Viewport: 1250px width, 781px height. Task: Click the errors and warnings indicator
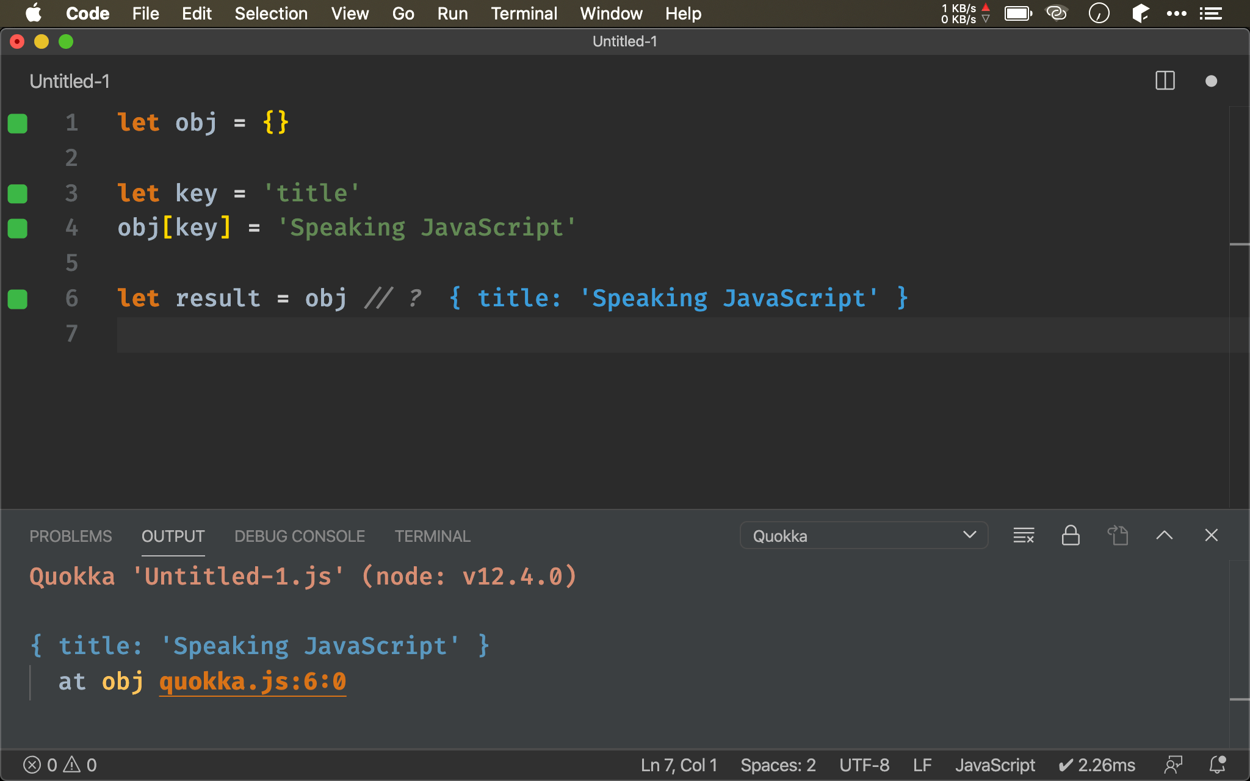[60, 765]
